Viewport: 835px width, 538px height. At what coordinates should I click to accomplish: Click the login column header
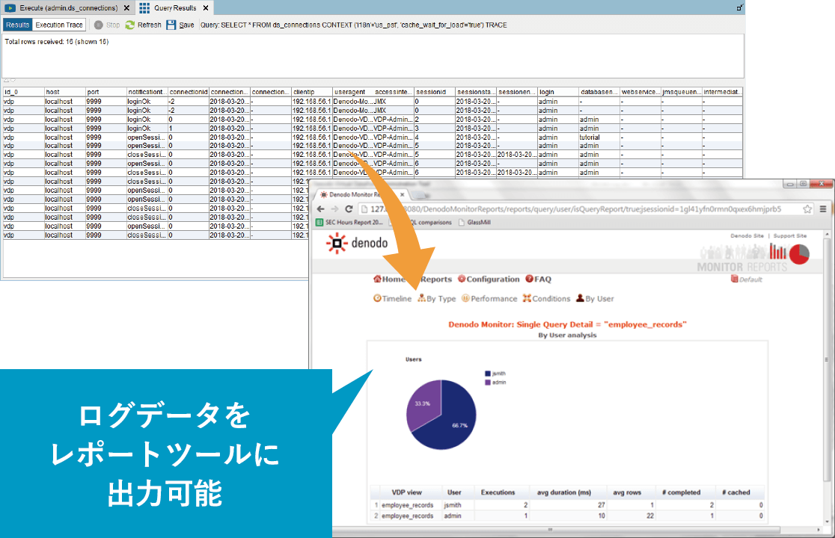558,92
